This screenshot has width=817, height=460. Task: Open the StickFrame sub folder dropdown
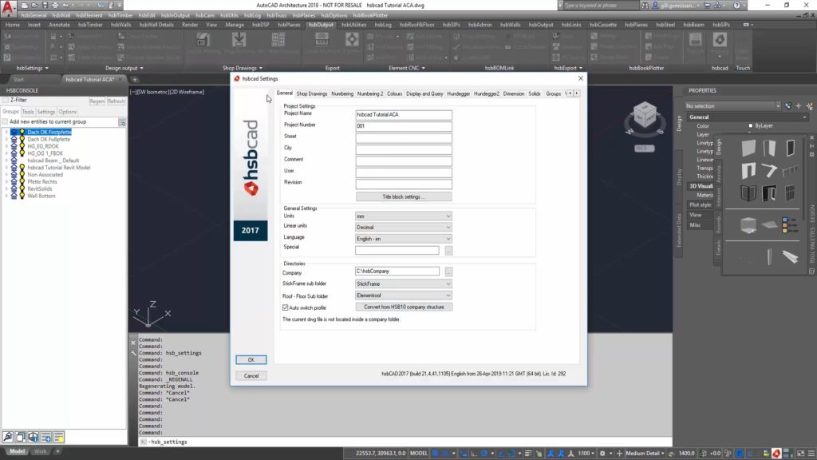click(403, 284)
